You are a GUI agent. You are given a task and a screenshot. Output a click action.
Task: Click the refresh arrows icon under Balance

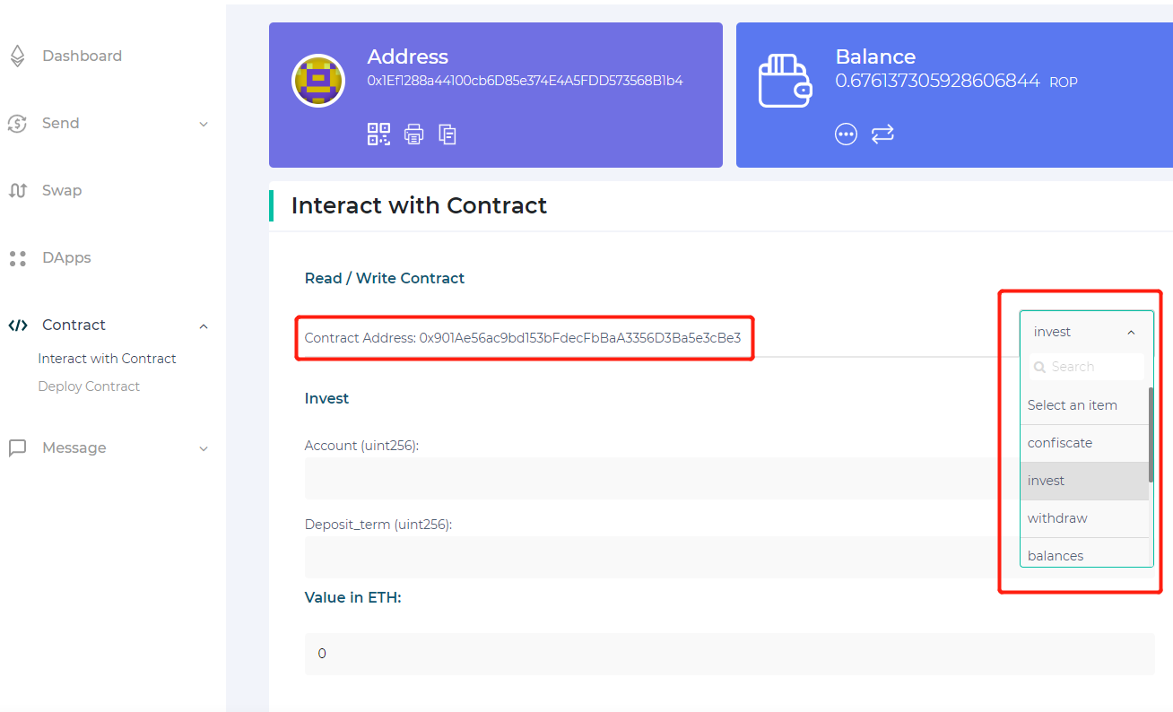click(882, 135)
